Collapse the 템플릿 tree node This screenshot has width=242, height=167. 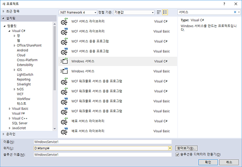[5, 26]
